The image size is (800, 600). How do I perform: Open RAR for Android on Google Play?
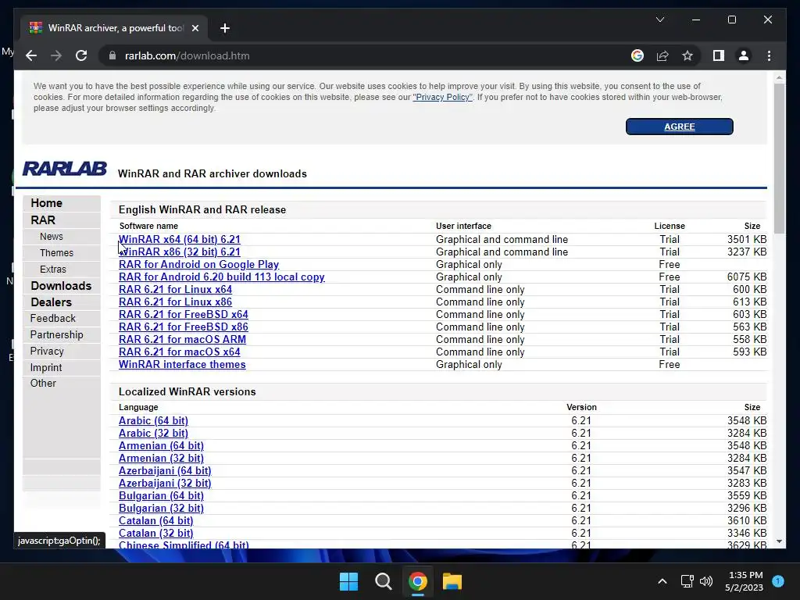199,264
